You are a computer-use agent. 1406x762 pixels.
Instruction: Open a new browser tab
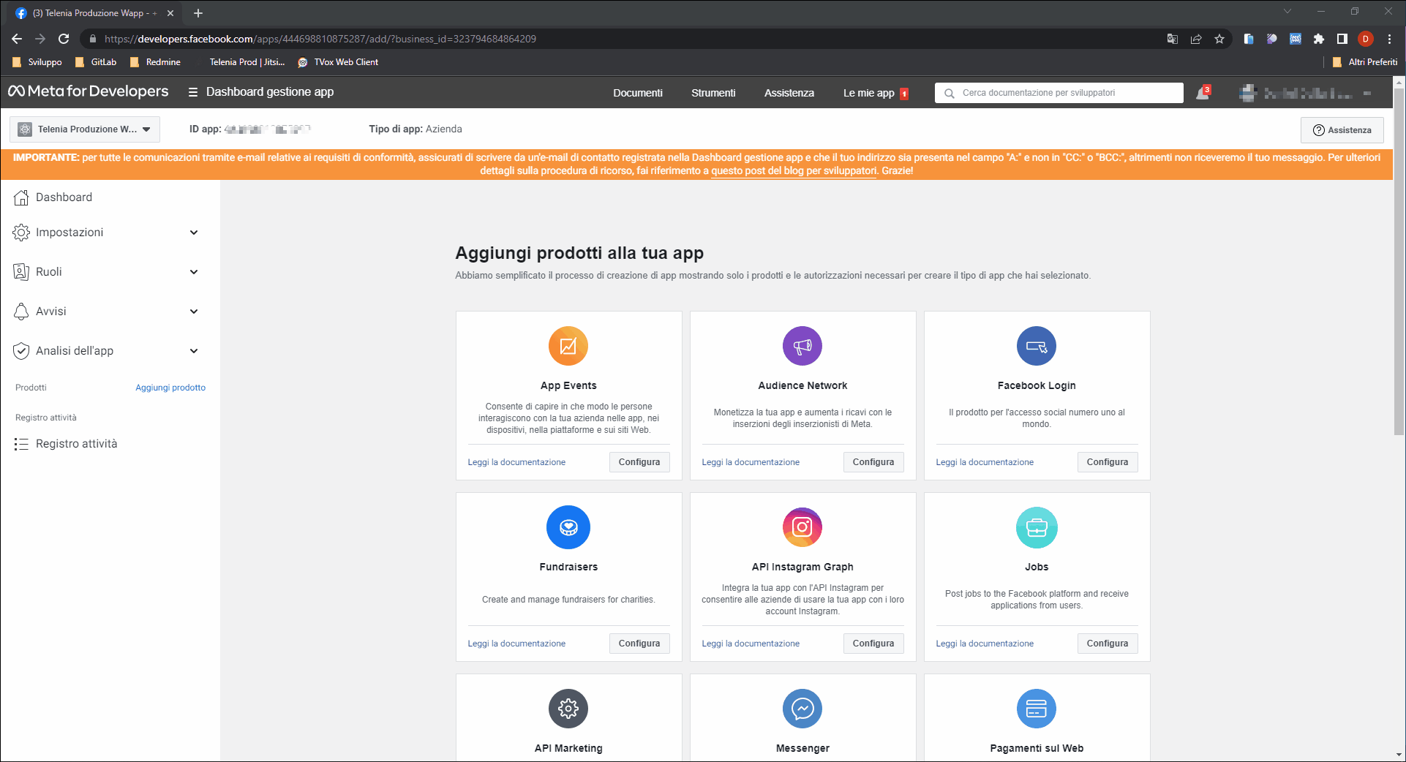tap(198, 13)
